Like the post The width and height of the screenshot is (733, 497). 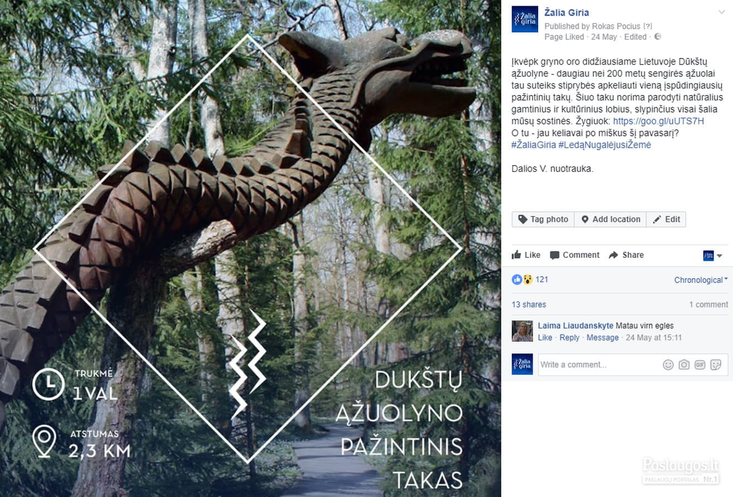(526, 255)
